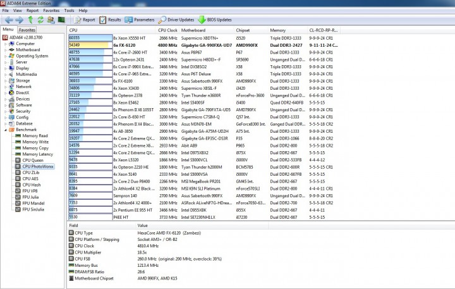The height and width of the screenshot is (289, 455).
Task: Click the CPU Type field row
Action: (x=168, y=233)
